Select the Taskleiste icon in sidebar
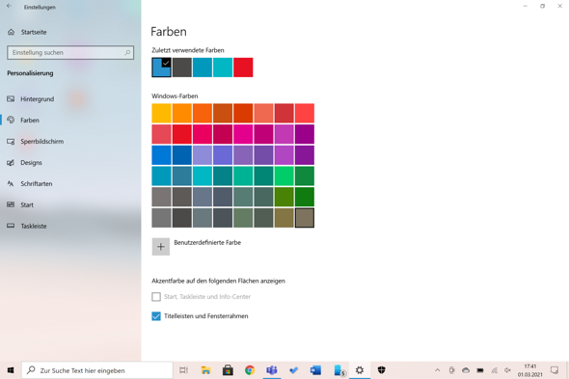This screenshot has width=569, height=379. 11,226
